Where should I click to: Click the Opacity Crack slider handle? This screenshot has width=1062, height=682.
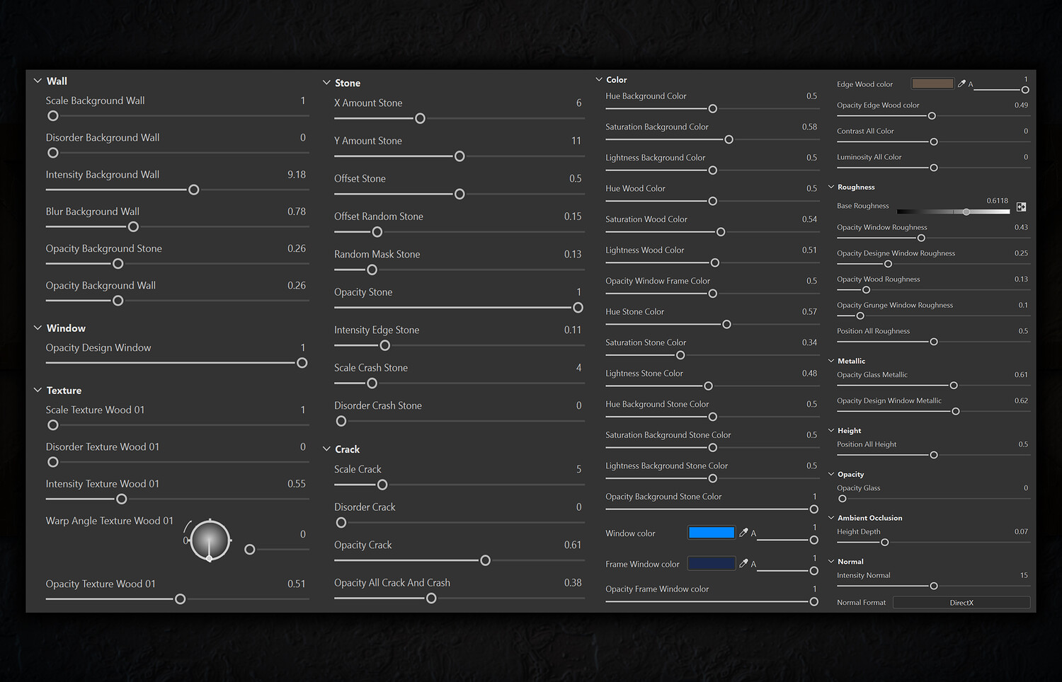485,560
